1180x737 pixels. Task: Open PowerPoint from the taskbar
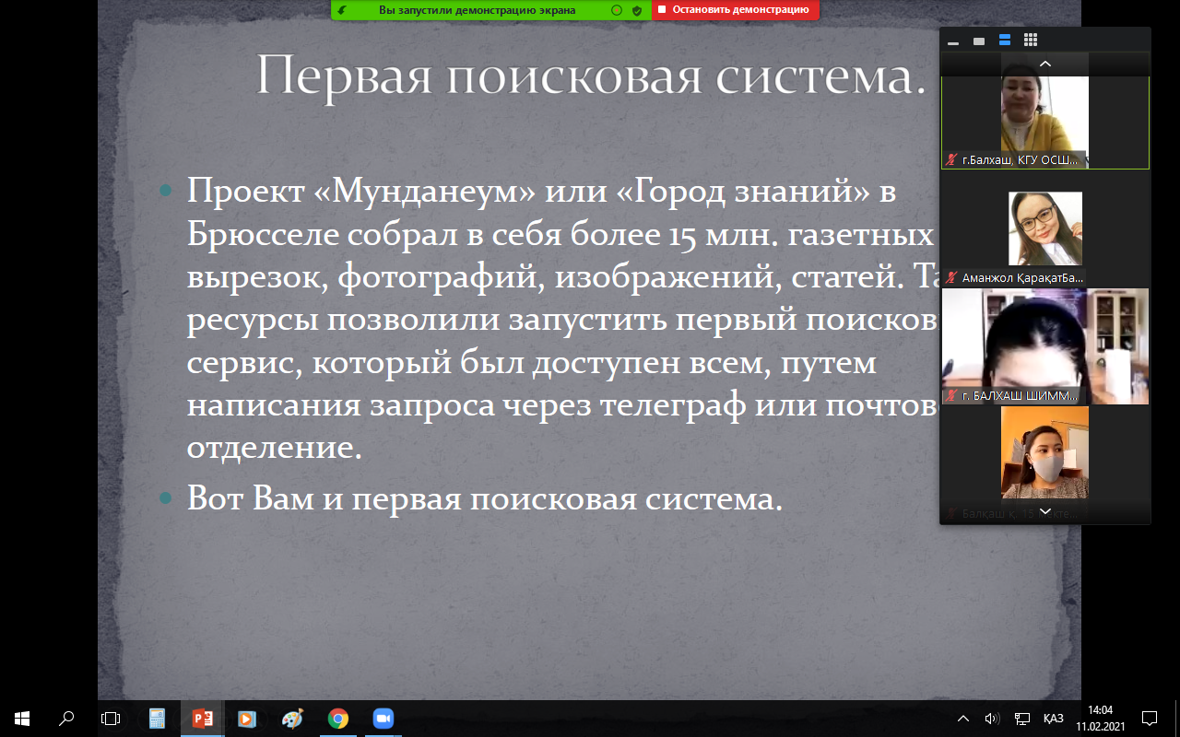click(x=202, y=719)
